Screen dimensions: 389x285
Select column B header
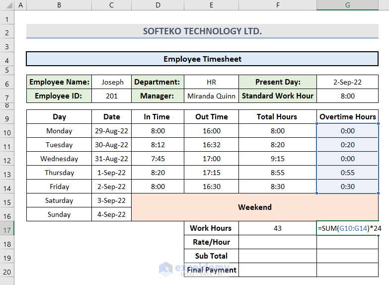(x=59, y=5)
